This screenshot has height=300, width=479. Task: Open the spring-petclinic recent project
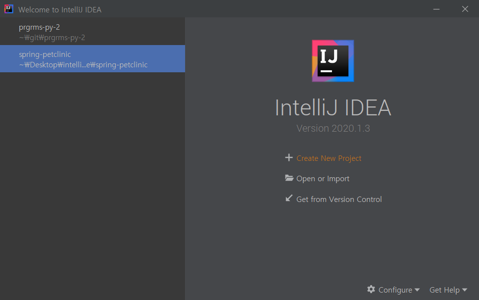pyautogui.click(x=92, y=58)
